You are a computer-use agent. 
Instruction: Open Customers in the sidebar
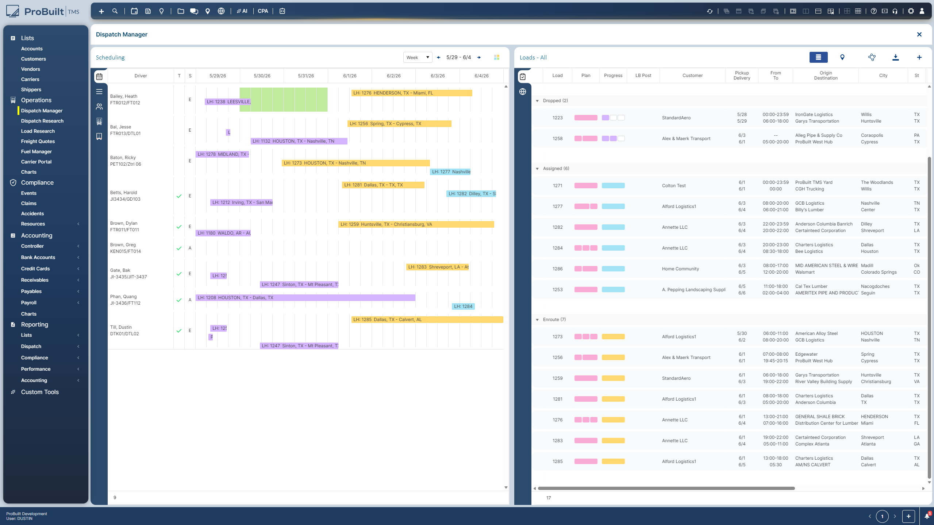pyautogui.click(x=34, y=59)
